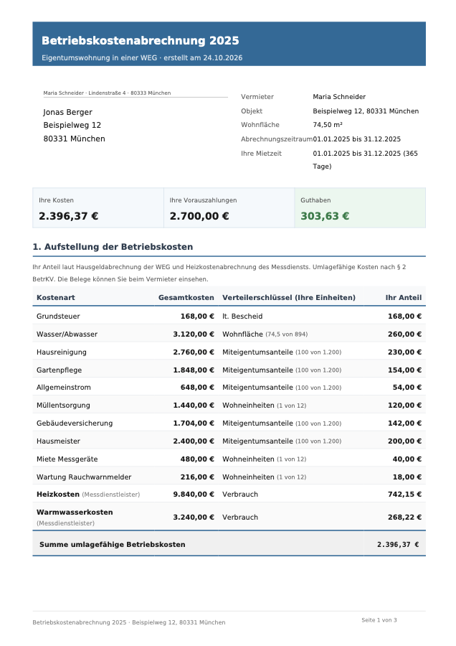Click Wasser/Abwasser total 3.120,00 €
The width and height of the screenshot is (456, 646).
pyautogui.click(x=194, y=334)
